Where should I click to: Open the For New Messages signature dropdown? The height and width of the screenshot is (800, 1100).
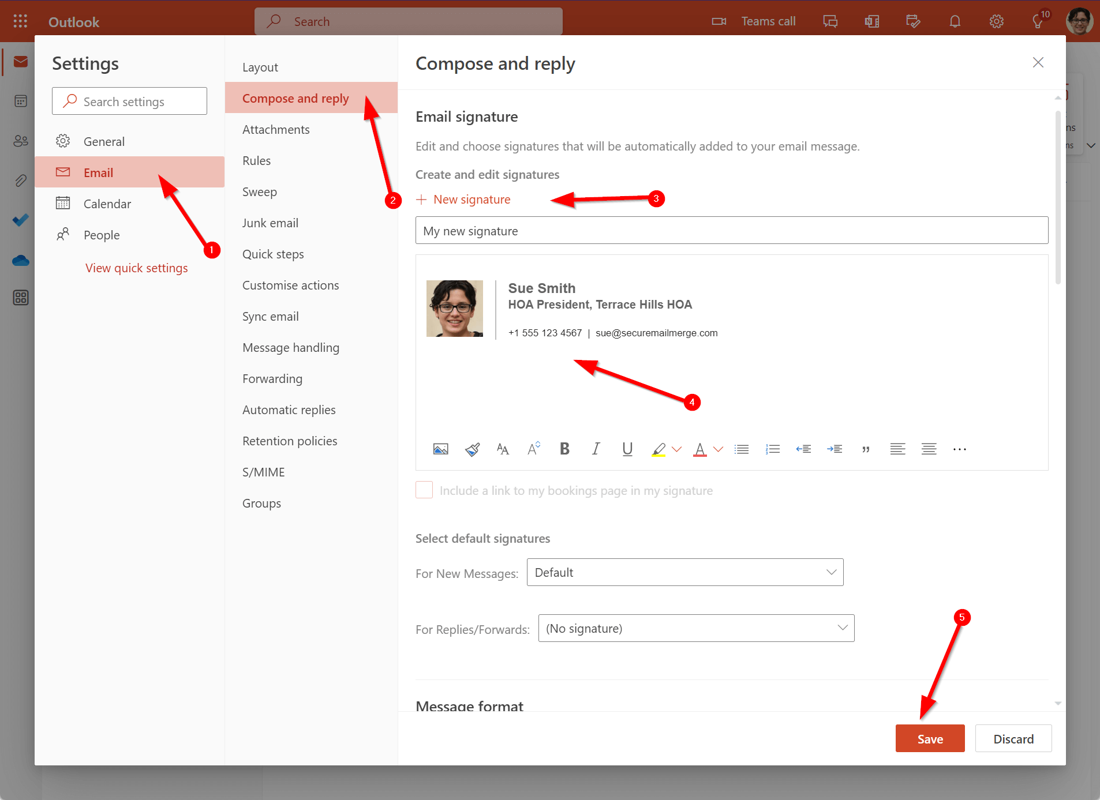click(684, 572)
